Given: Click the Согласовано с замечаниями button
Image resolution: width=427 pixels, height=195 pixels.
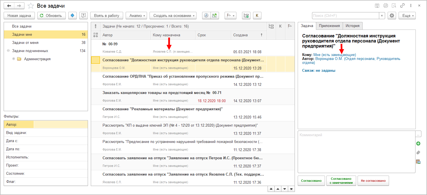Looking at the screenshot, I should pos(341,181).
